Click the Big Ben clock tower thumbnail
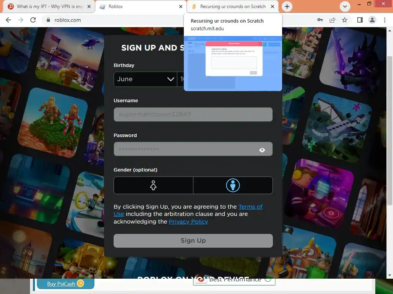The width and height of the screenshot is (393, 294). pos(25,250)
